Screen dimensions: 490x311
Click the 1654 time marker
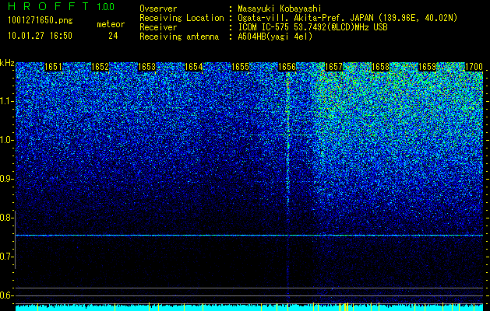pyautogui.click(x=194, y=67)
